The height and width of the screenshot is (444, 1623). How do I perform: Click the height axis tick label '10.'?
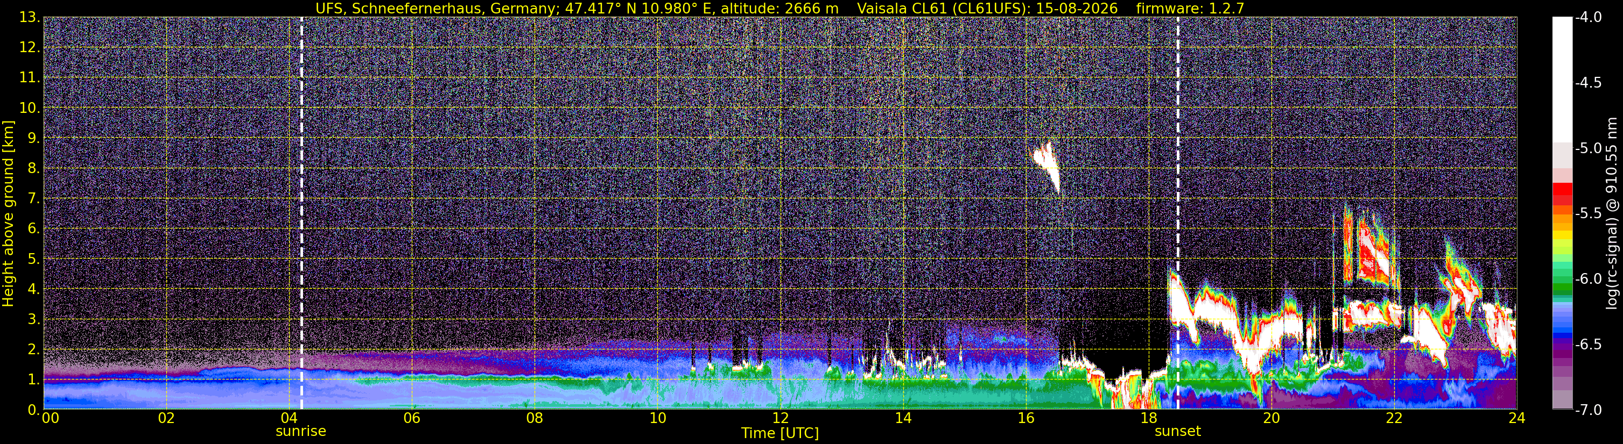(x=30, y=108)
